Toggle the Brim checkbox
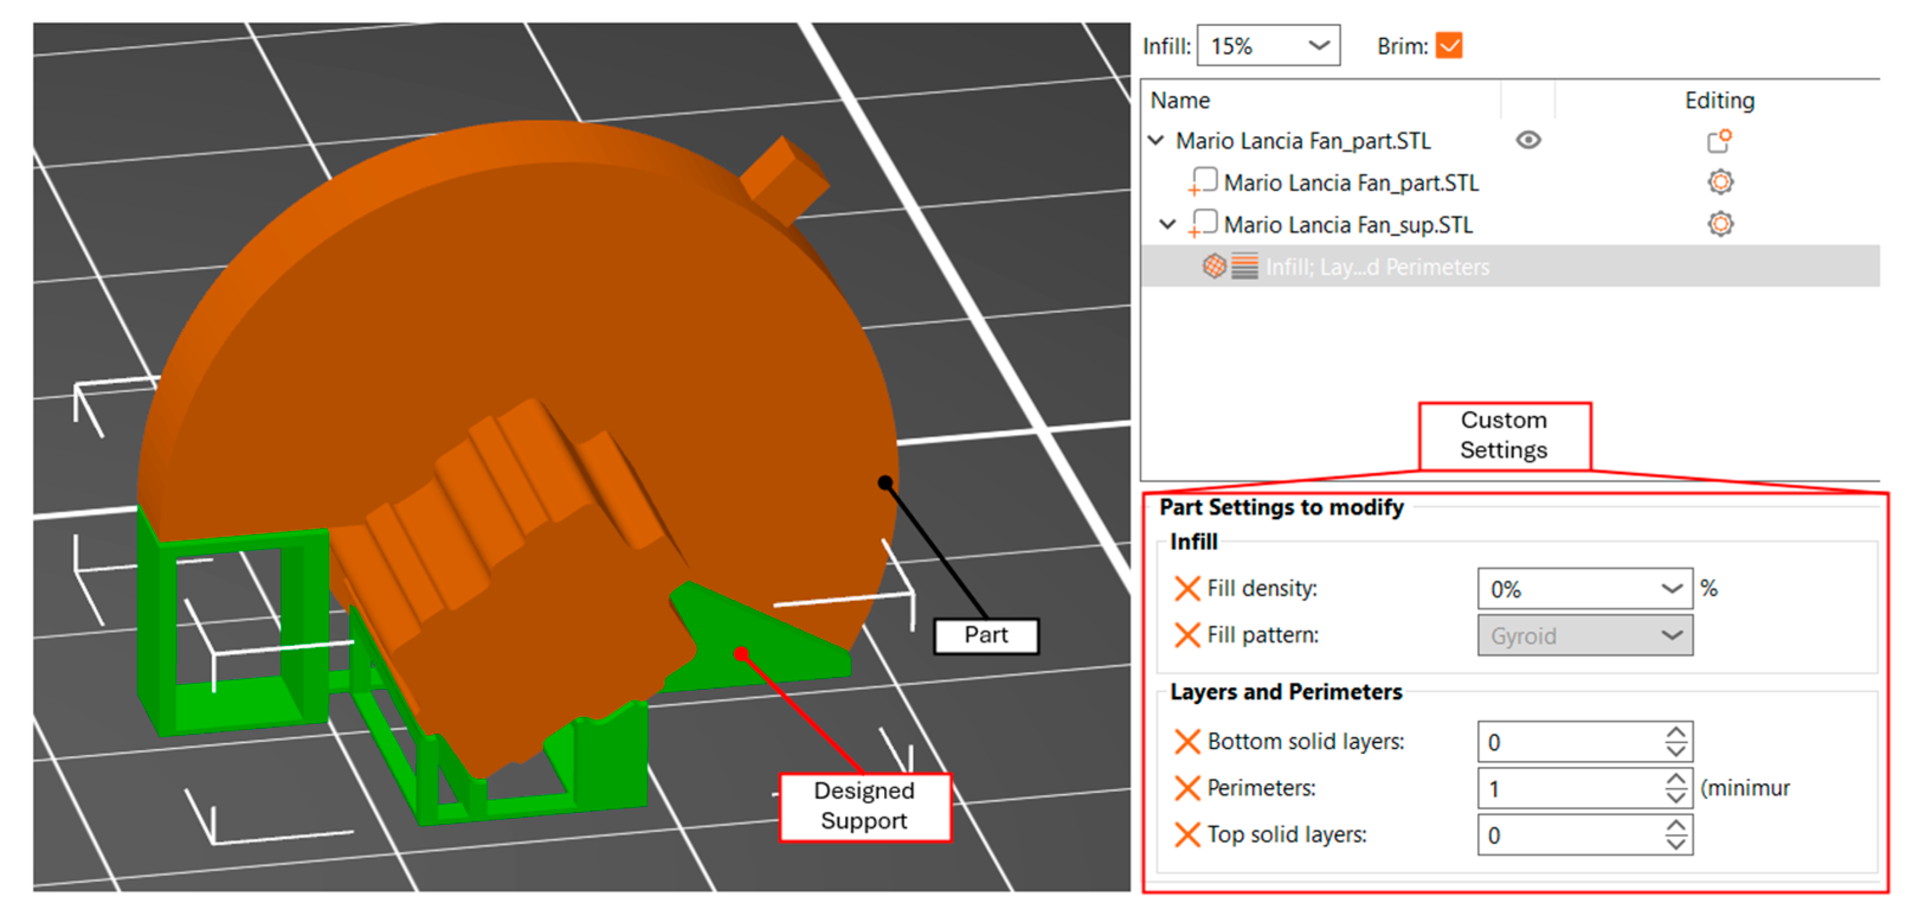This screenshot has width=1924, height=920. point(1448,46)
